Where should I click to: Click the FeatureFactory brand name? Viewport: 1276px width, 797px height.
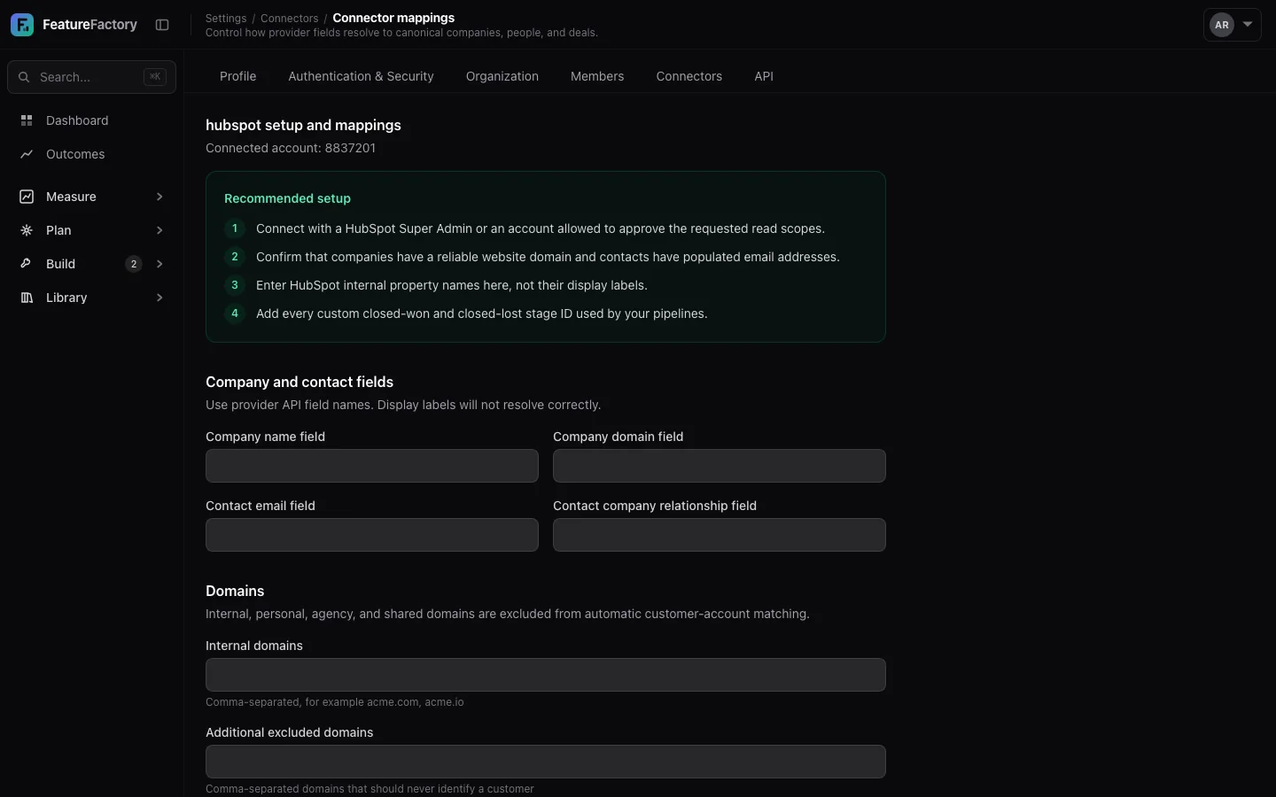tap(89, 25)
